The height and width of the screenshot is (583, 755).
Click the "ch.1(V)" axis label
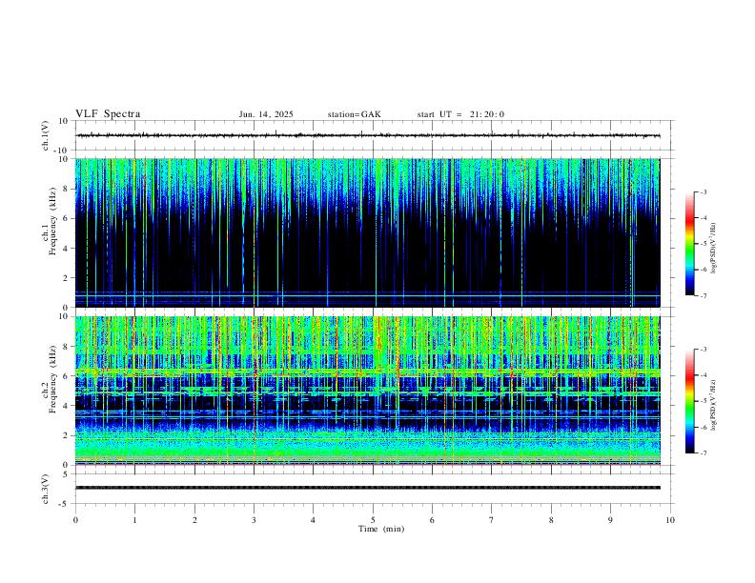45,135
